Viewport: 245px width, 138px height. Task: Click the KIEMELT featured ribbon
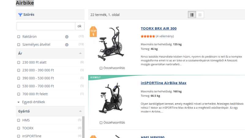[x=96, y=77]
